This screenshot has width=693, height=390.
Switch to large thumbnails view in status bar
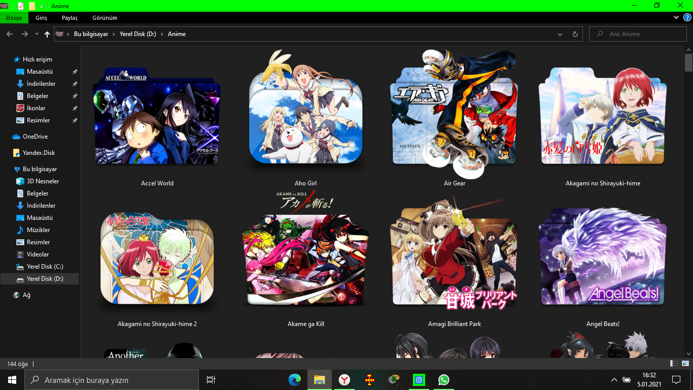pos(684,364)
